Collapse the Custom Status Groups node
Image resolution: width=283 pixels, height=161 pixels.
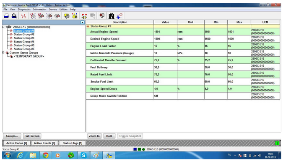pos(3,53)
